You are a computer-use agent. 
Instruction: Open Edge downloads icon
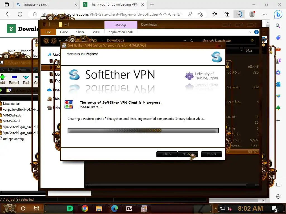point(239,14)
